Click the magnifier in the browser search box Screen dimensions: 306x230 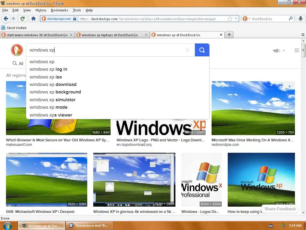coord(290,19)
